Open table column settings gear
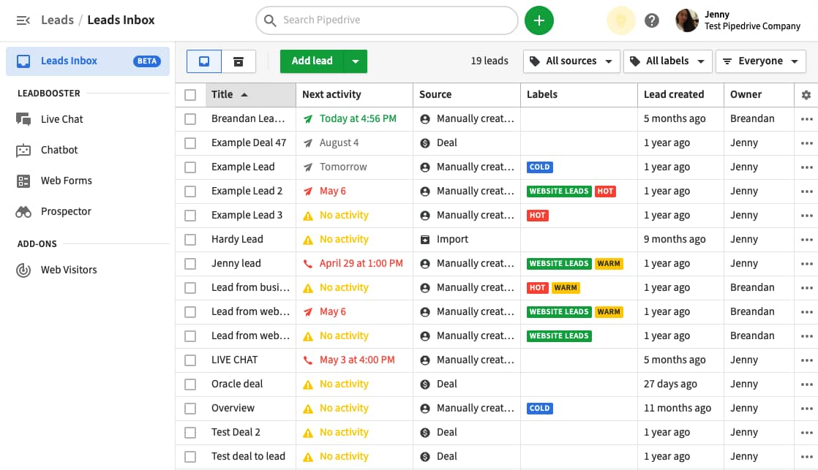Image resolution: width=818 pixels, height=470 pixels. click(806, 95)
